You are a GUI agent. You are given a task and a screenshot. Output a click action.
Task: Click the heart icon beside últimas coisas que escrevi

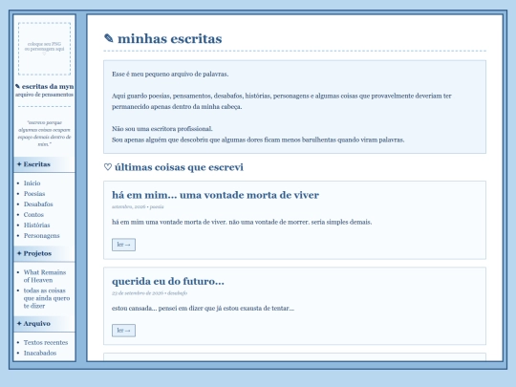pos(108,167)
